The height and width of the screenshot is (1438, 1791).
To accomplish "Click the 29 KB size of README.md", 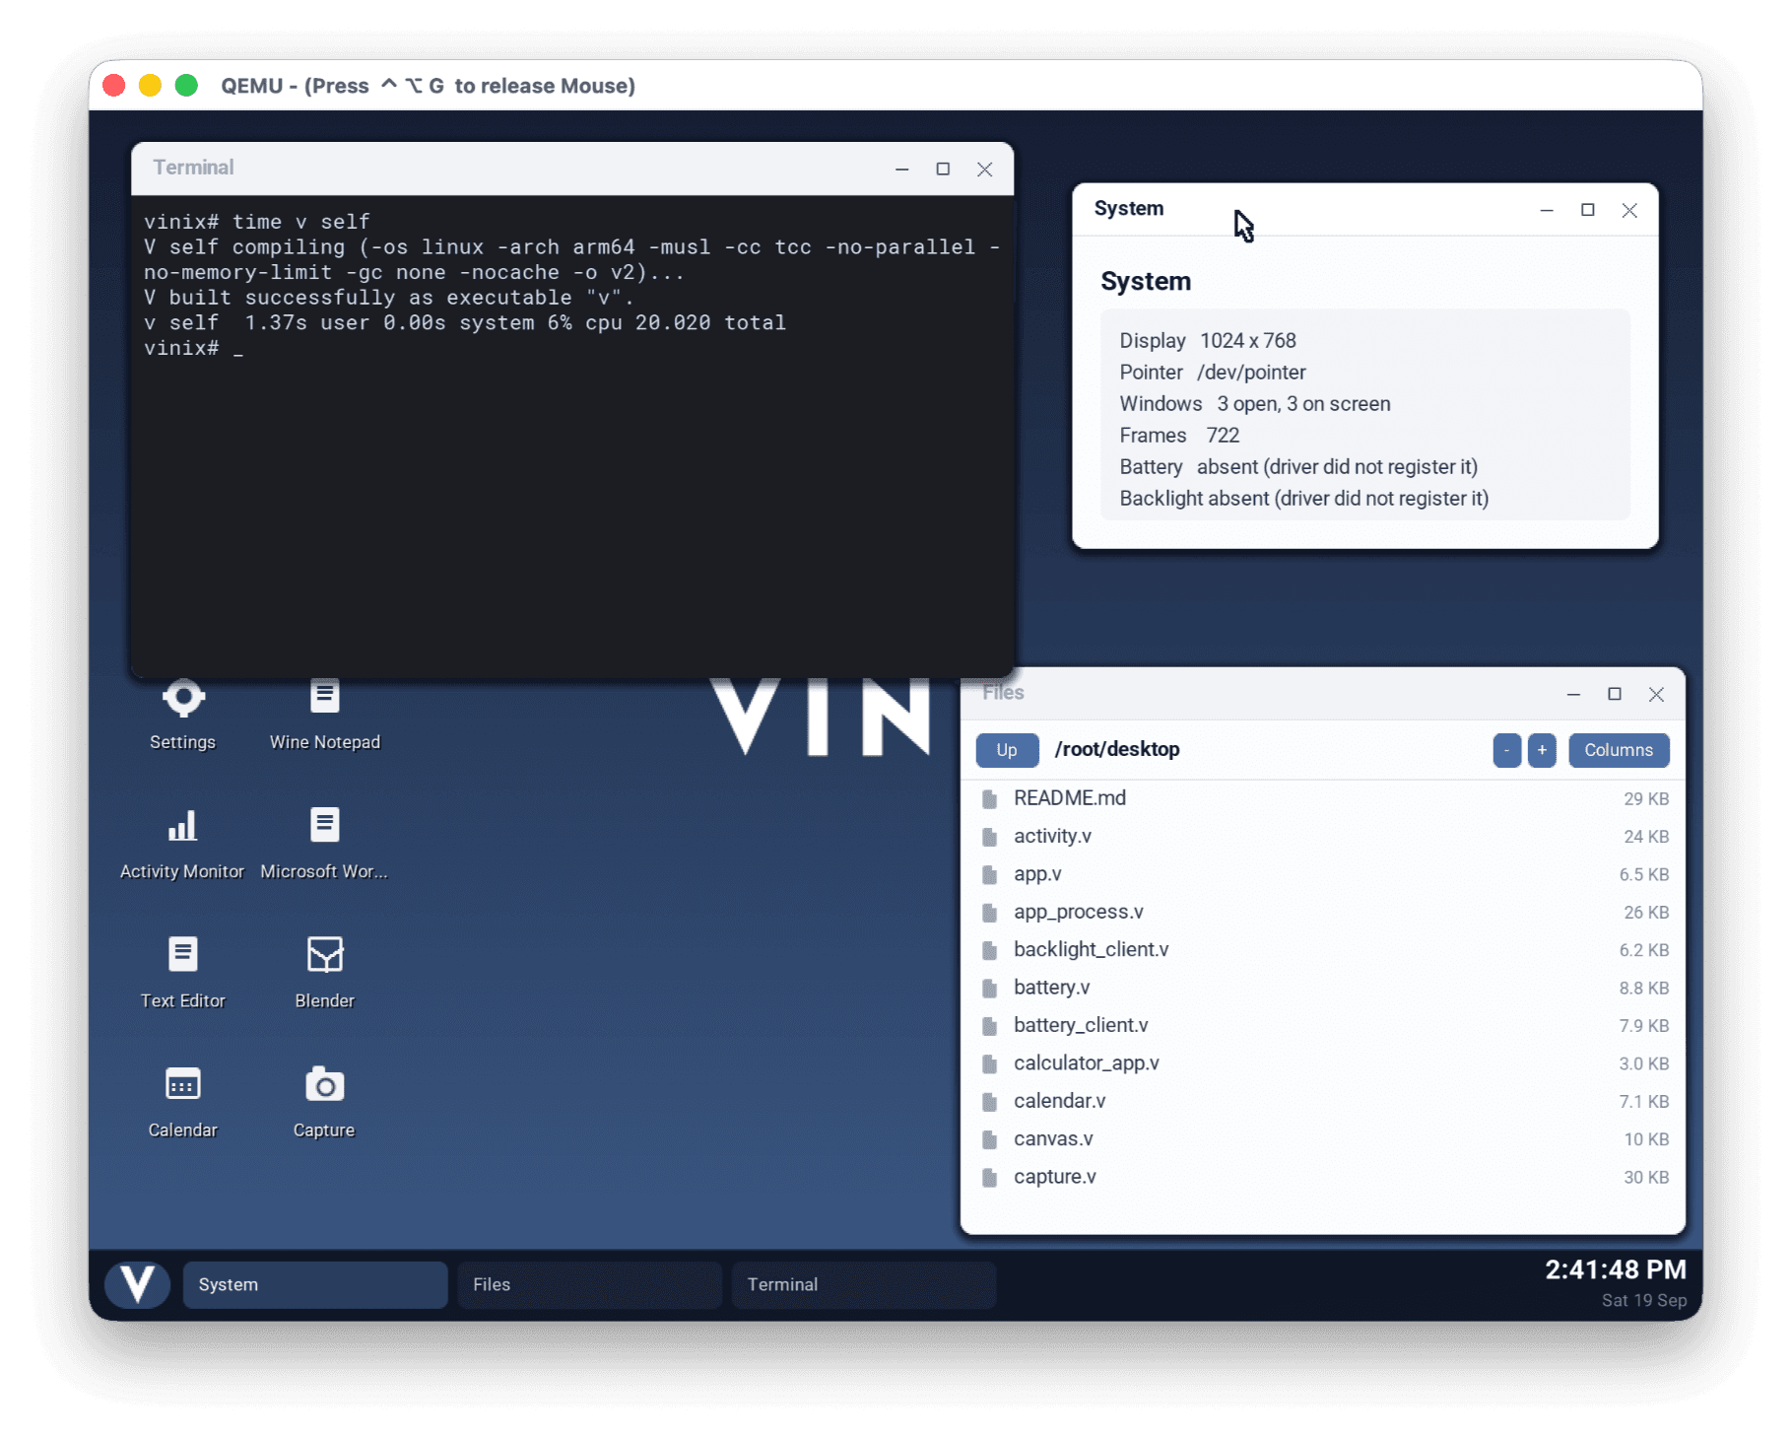I will tap(1646, 799).
